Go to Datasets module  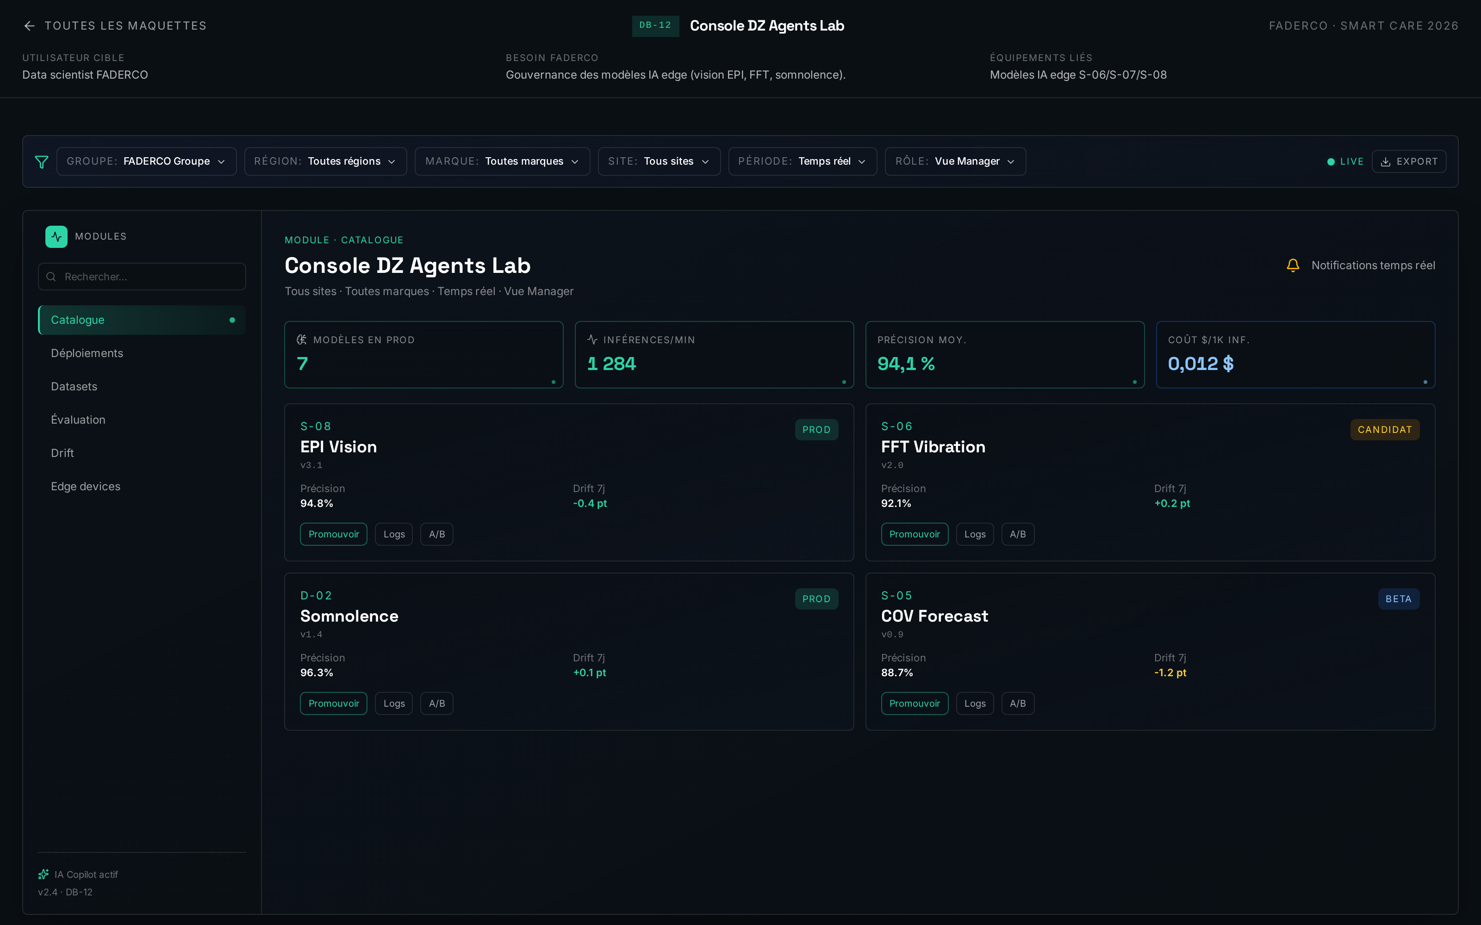click(142, 387)
